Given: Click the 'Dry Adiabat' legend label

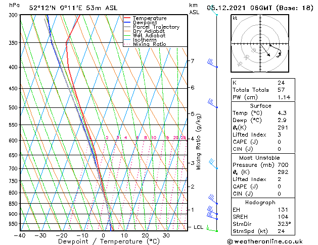Looking at the screenshot, I should [x=149, y=31].
